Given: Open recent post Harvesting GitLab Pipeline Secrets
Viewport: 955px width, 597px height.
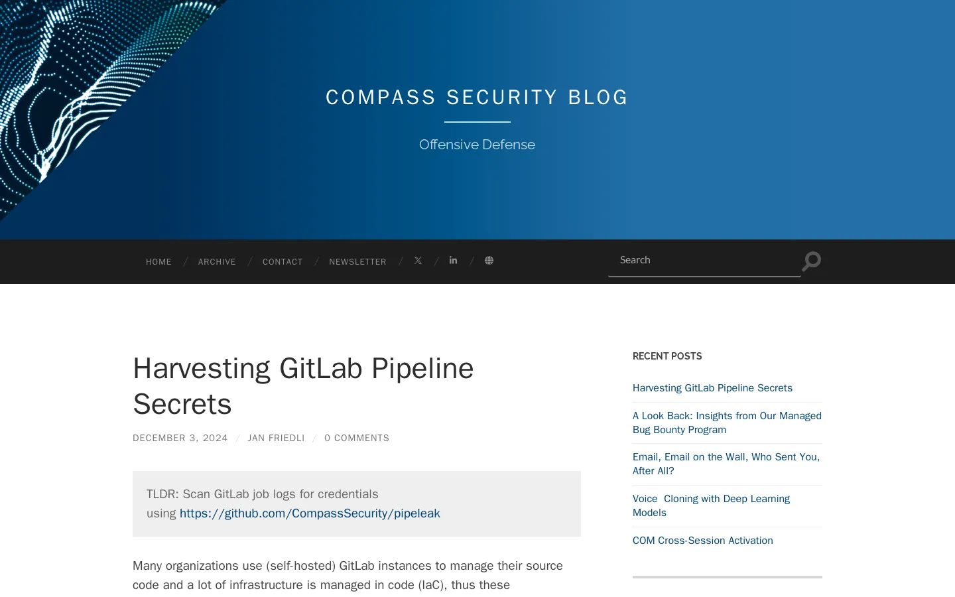Looking at the screenshot, I should pos(712,388).
